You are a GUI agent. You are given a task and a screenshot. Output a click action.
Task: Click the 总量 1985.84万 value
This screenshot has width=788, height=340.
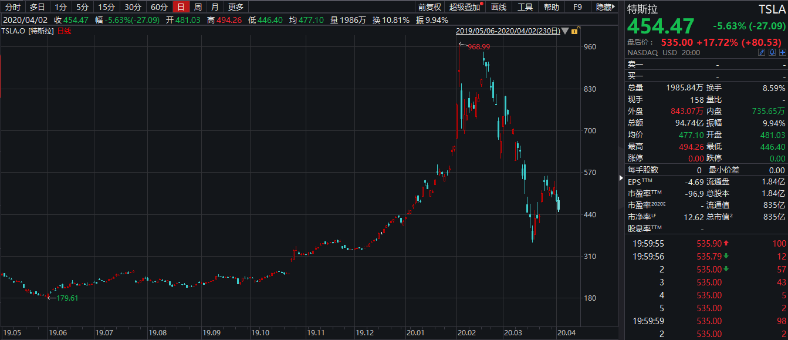[x=686, y=88]
